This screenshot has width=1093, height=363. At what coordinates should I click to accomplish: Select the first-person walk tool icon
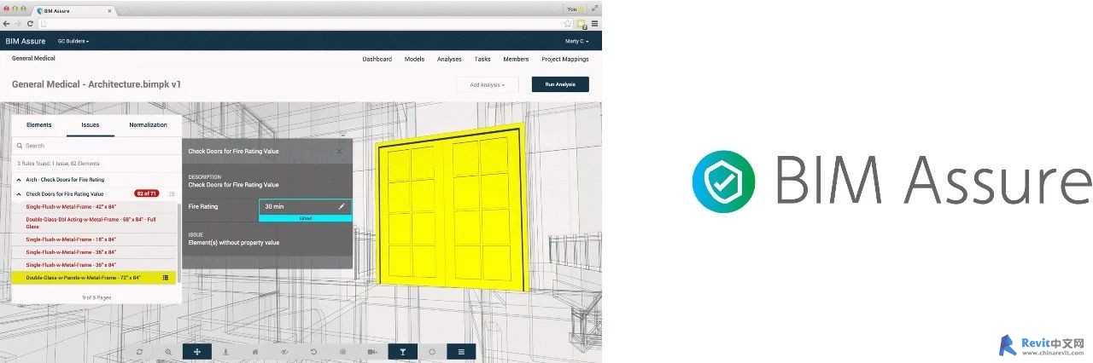[x=226, y=351]
